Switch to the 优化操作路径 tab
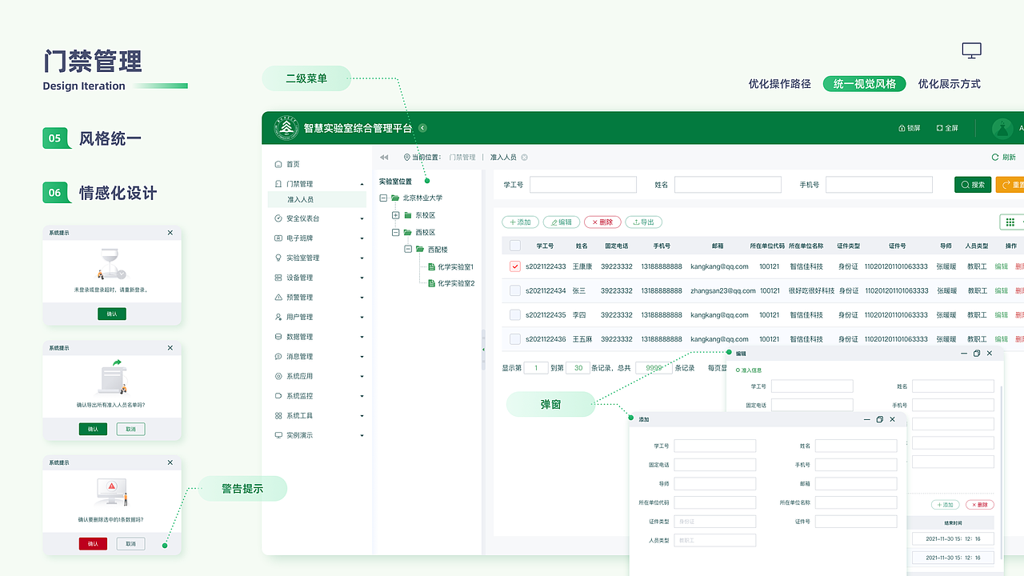 (779, 83)
